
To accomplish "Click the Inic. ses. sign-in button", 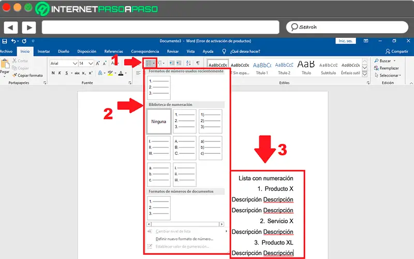I will point(346,41).
